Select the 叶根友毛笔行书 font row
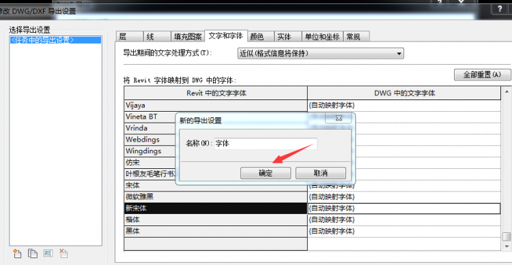This screenshot has height=265, width=512. tap(150, 174)
